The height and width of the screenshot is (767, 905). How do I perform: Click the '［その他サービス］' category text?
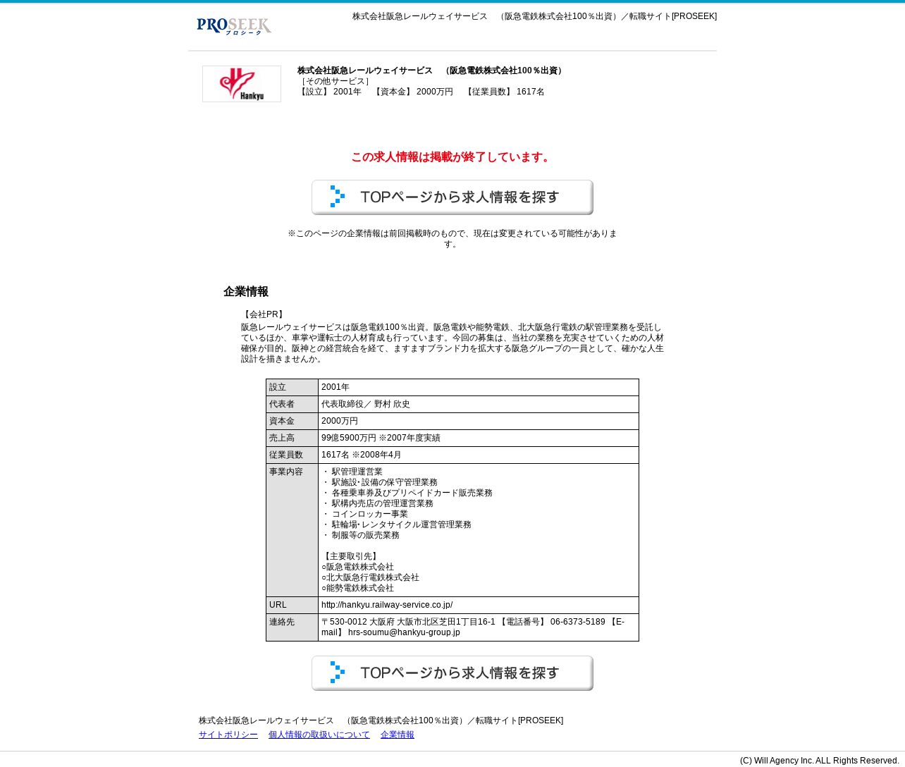(x=335, y=81)
